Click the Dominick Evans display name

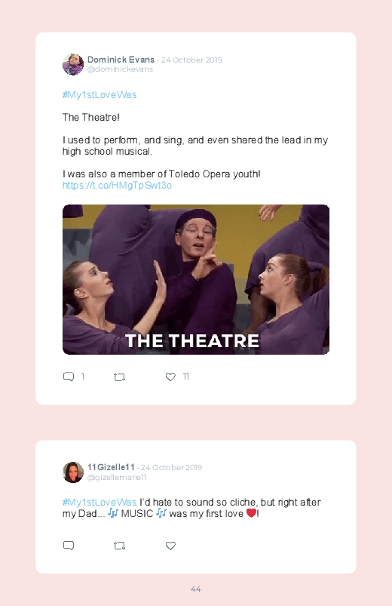point(121,60)
